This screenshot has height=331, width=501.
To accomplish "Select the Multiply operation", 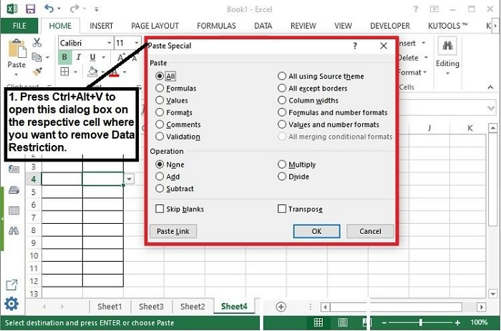I will (296, 164).
